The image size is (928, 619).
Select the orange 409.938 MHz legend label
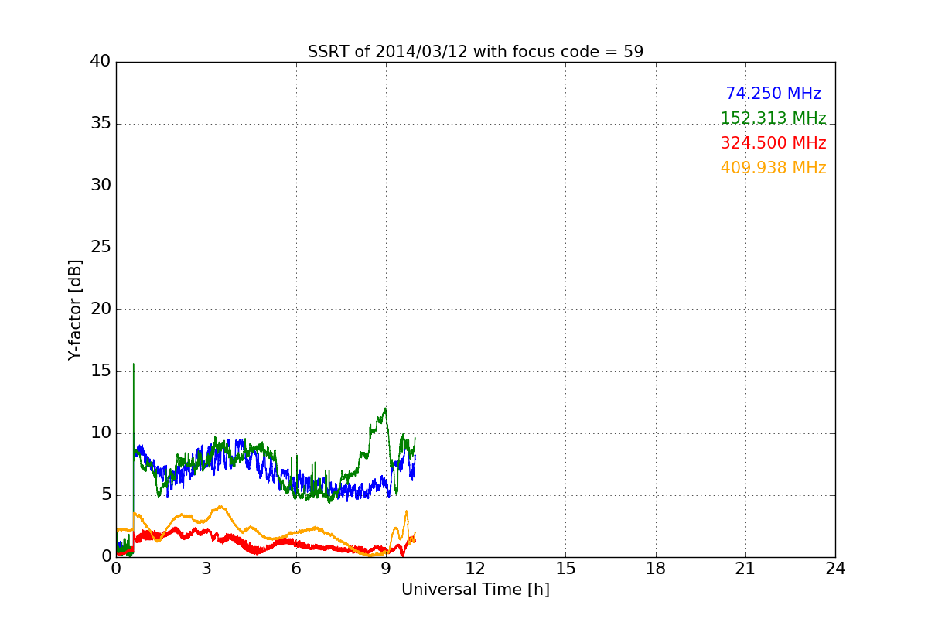tap(773, 168)
